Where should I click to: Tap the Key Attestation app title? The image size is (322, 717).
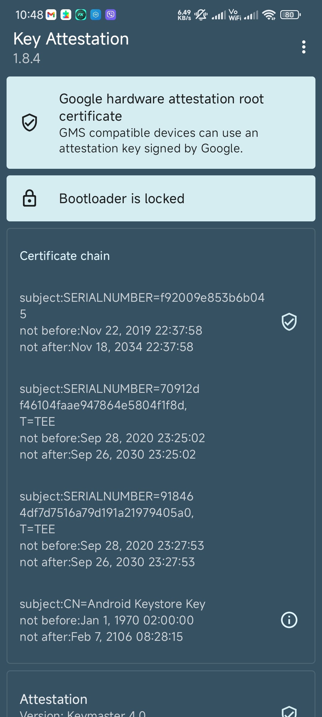pos(71,39)
